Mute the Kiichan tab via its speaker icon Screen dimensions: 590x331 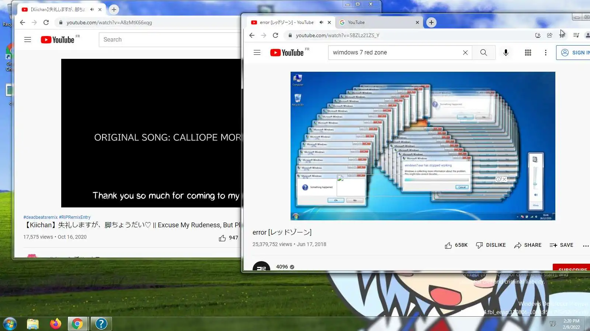[92, 10]
